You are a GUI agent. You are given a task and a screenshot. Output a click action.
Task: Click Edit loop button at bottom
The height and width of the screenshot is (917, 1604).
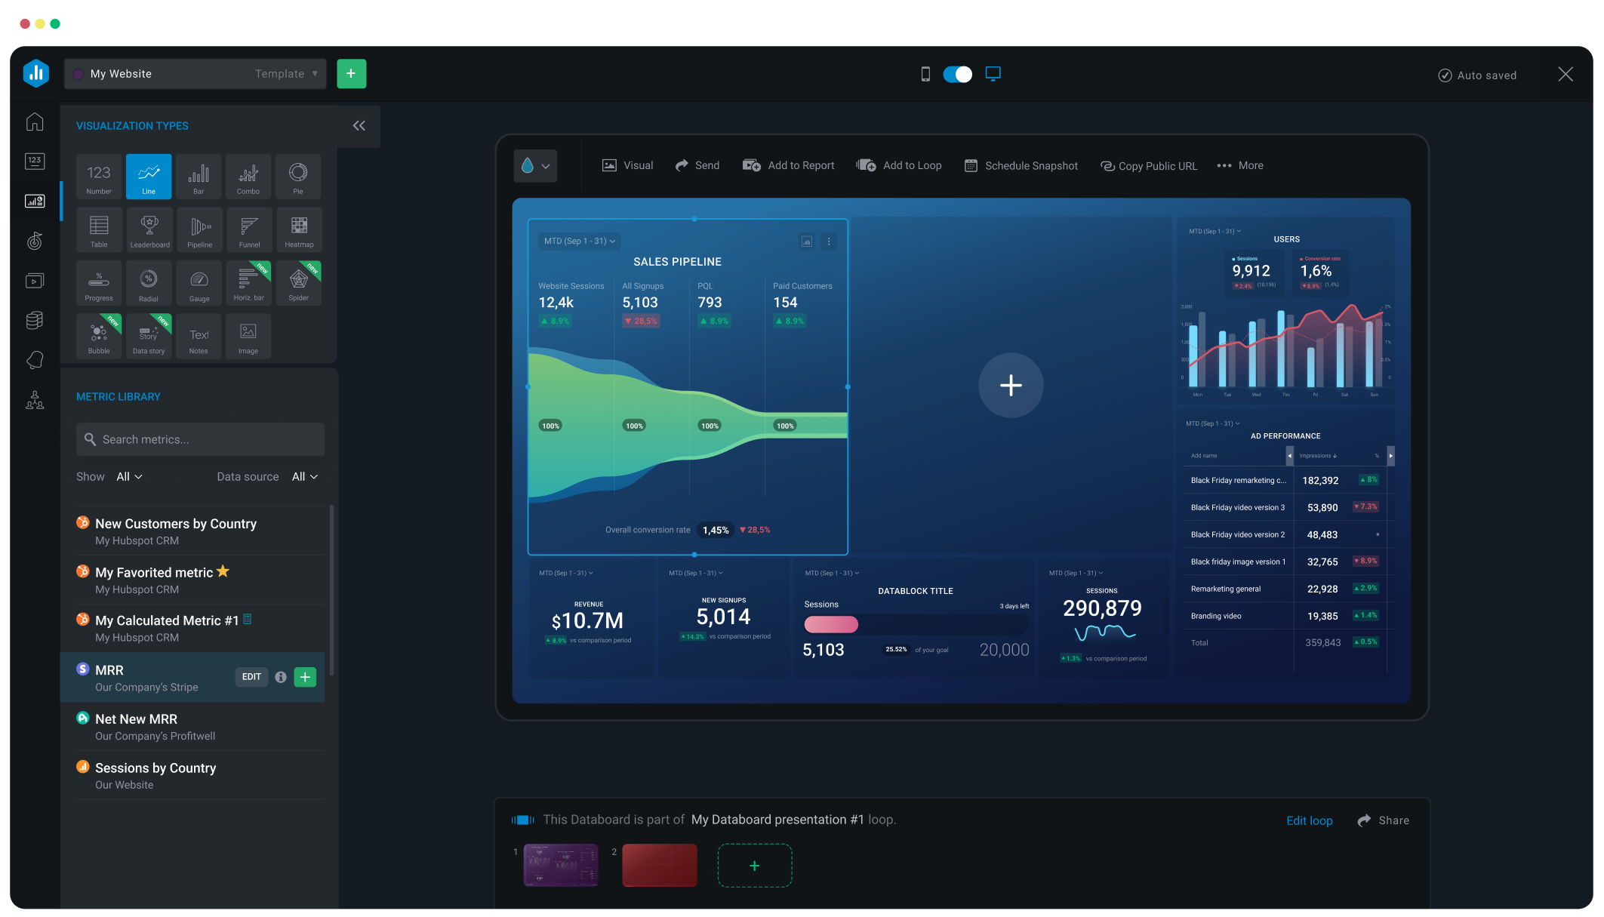point(1311,820)
